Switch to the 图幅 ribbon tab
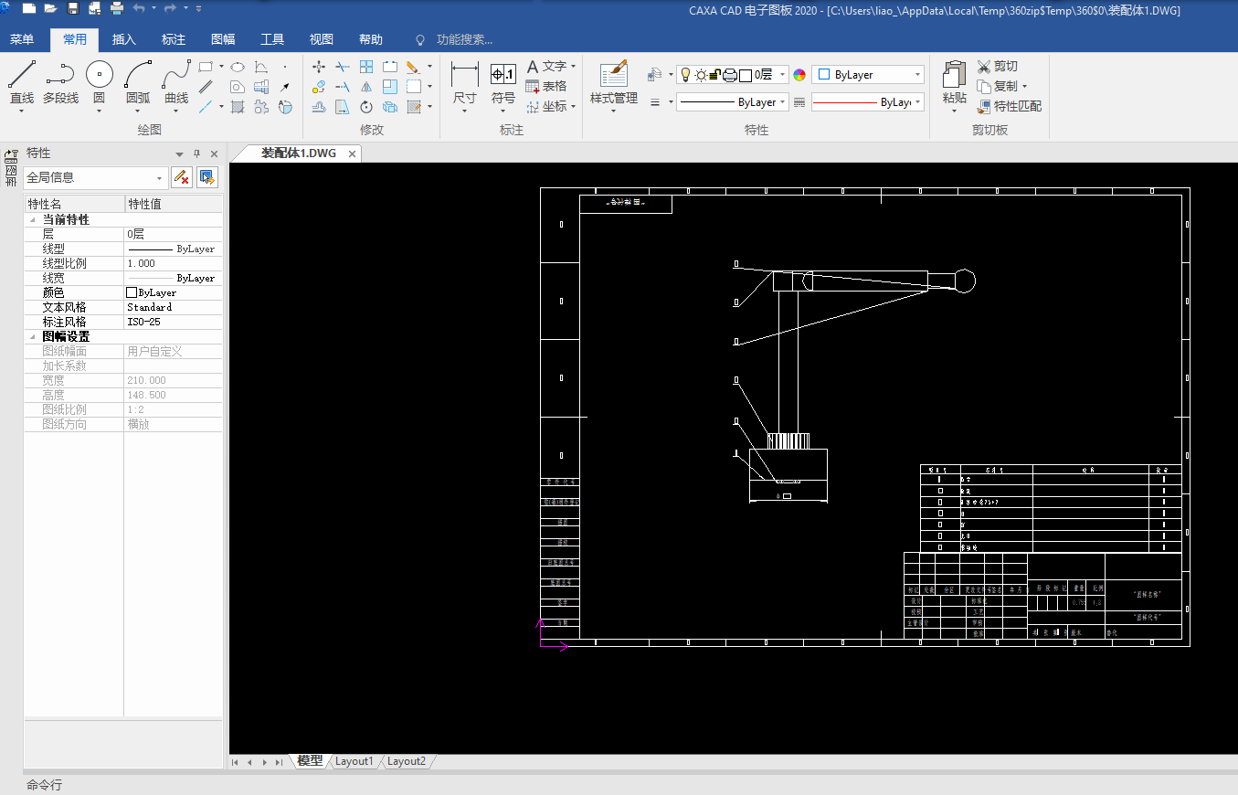The height and width of the screenshot is (795, 1238). 223,39
